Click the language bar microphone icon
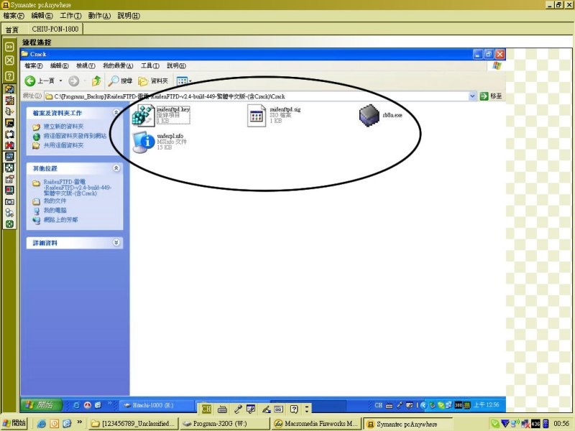Image resolution: width=575 pixels, height=431 pixels. pos(238,409)
